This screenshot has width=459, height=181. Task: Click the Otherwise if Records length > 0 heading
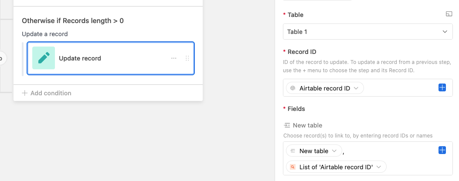point(73,21)
